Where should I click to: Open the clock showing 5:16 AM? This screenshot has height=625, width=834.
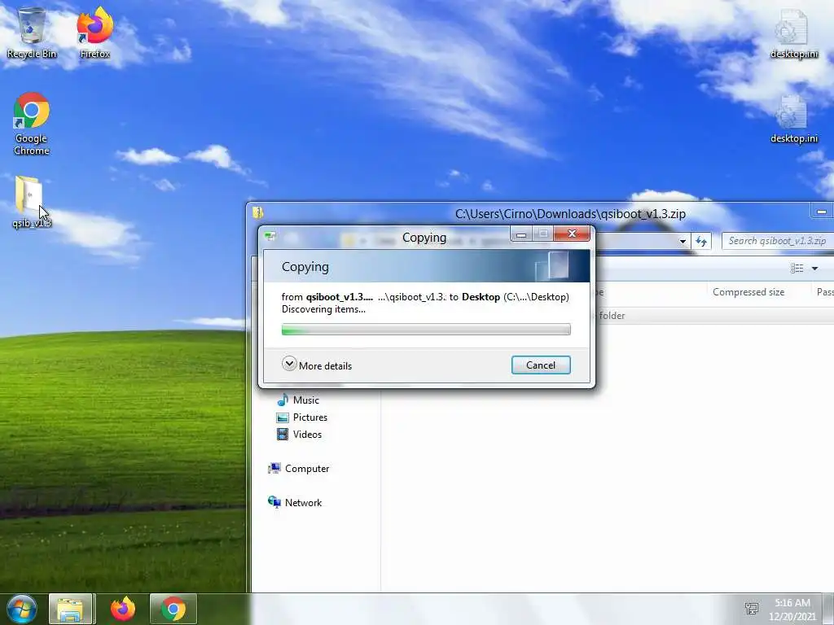click(792, 609)
